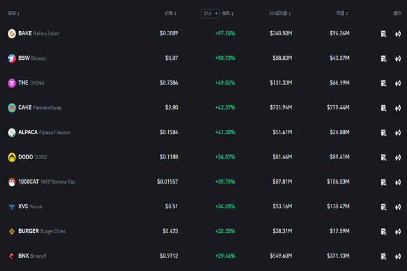The image size is (407, 271).
Task: Sort by 24h成交量 column header
Action: pyautogui.click(x=280, y=13)
